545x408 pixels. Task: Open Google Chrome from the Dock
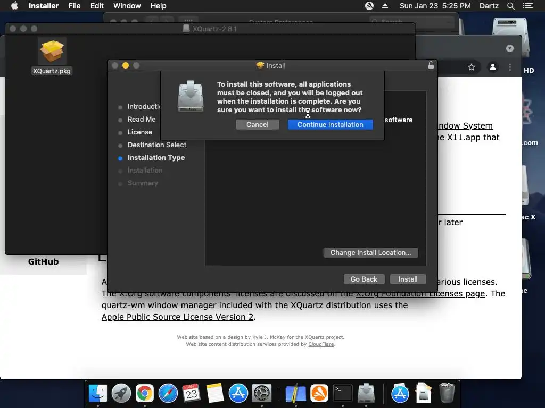pos(145,393)
